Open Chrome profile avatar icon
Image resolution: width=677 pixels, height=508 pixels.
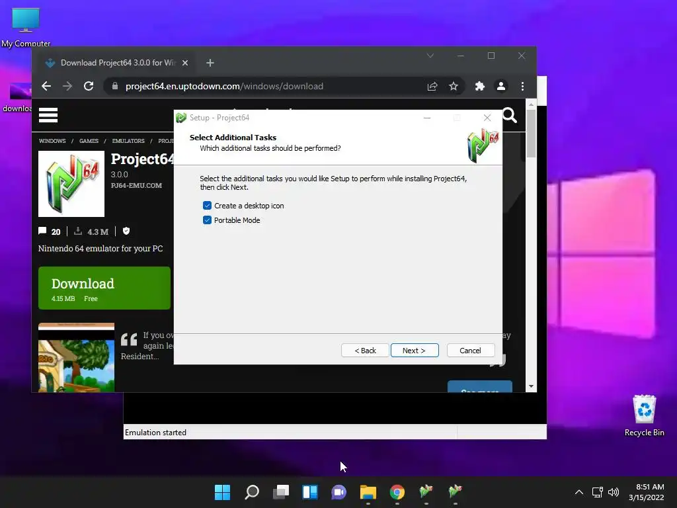tap(501, 87)
